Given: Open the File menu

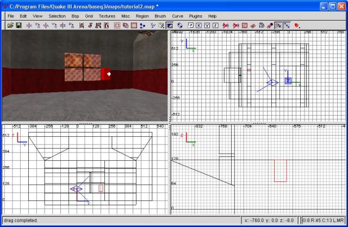Looking at the screenshot, I should point(11,16).
